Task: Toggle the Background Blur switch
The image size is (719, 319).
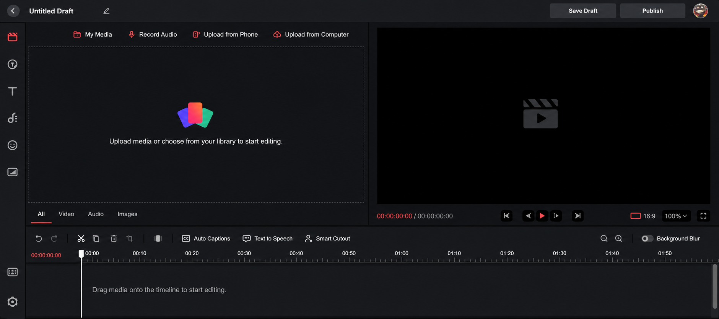Action: (x=647, y=238)
